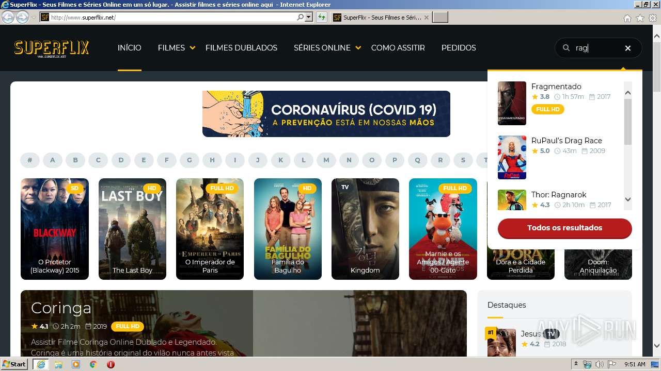Open Kingdom TV series poster

click(x=365, y=229)
